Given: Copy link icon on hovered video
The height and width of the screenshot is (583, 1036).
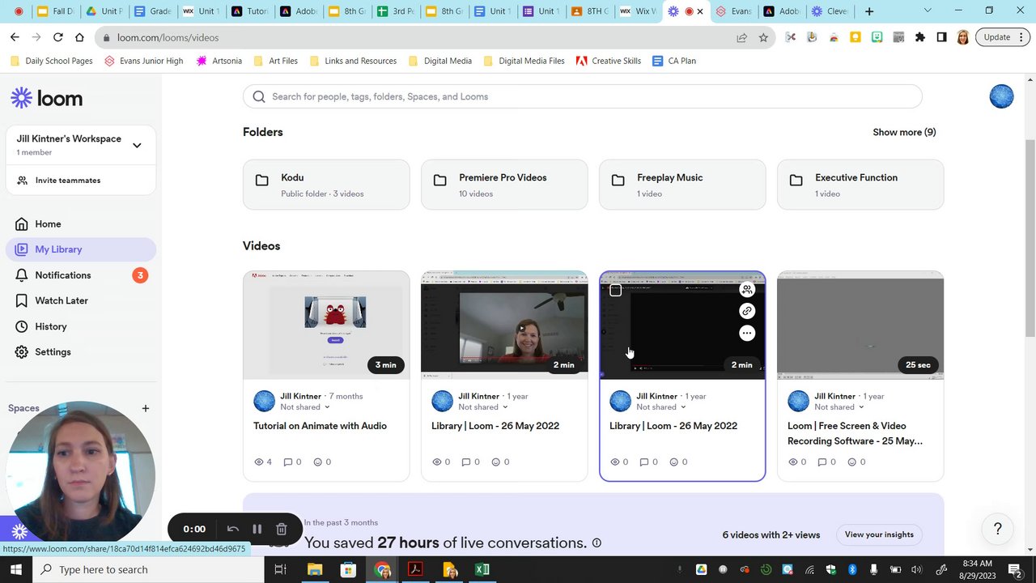Looking at the screenshot, I should 747,311.
